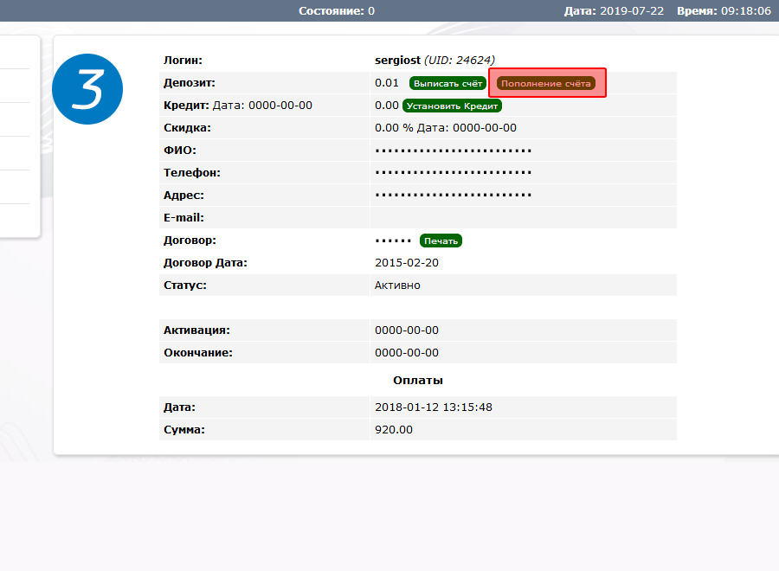Click the Установить Кредит button
The height and width of the screenshot is (571, 779).
click(x=452, y=106)
